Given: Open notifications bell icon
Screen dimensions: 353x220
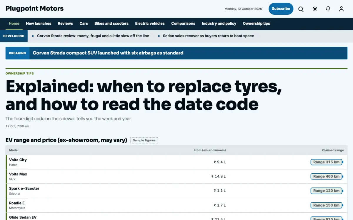Looking at the screenshot, I should 328,9.
